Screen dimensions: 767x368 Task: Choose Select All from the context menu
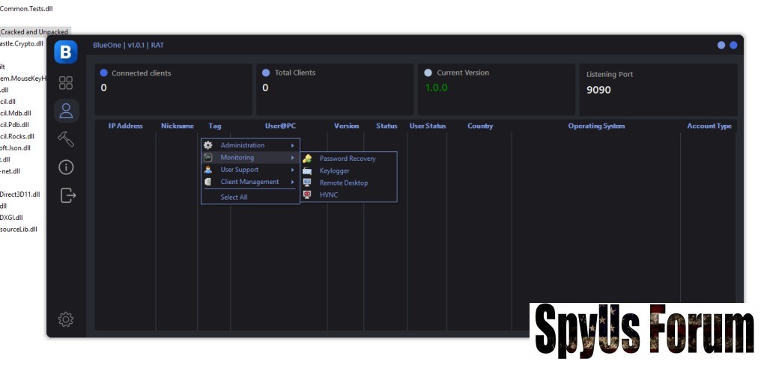click(x=234, y=197)
